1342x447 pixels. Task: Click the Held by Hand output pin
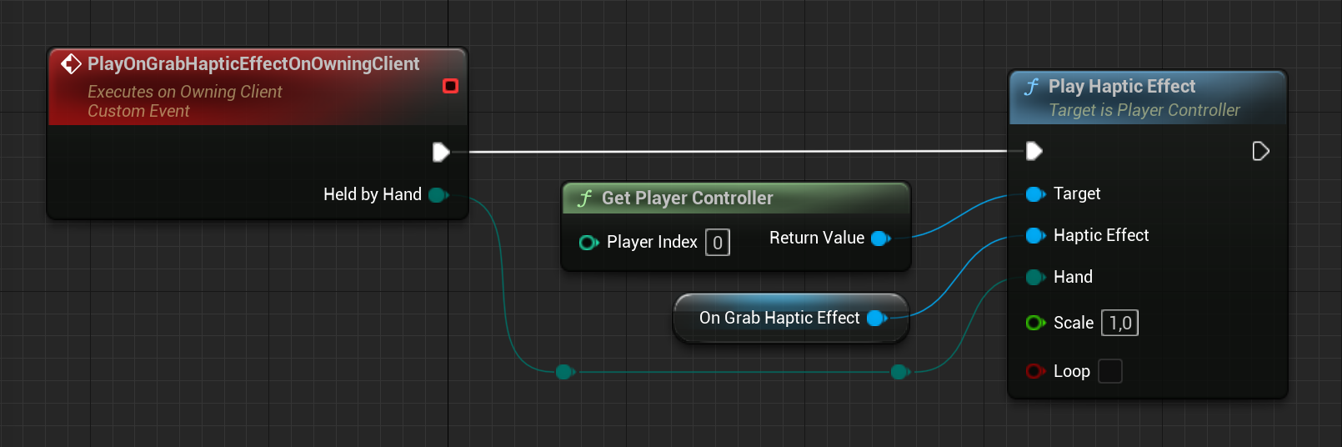click(438, 195)
